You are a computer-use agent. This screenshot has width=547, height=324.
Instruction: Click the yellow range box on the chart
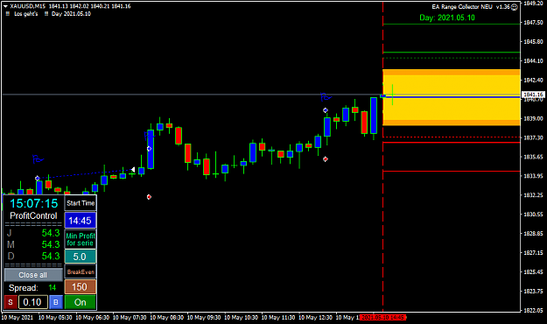pyautogui.click(x=452, y=97)
